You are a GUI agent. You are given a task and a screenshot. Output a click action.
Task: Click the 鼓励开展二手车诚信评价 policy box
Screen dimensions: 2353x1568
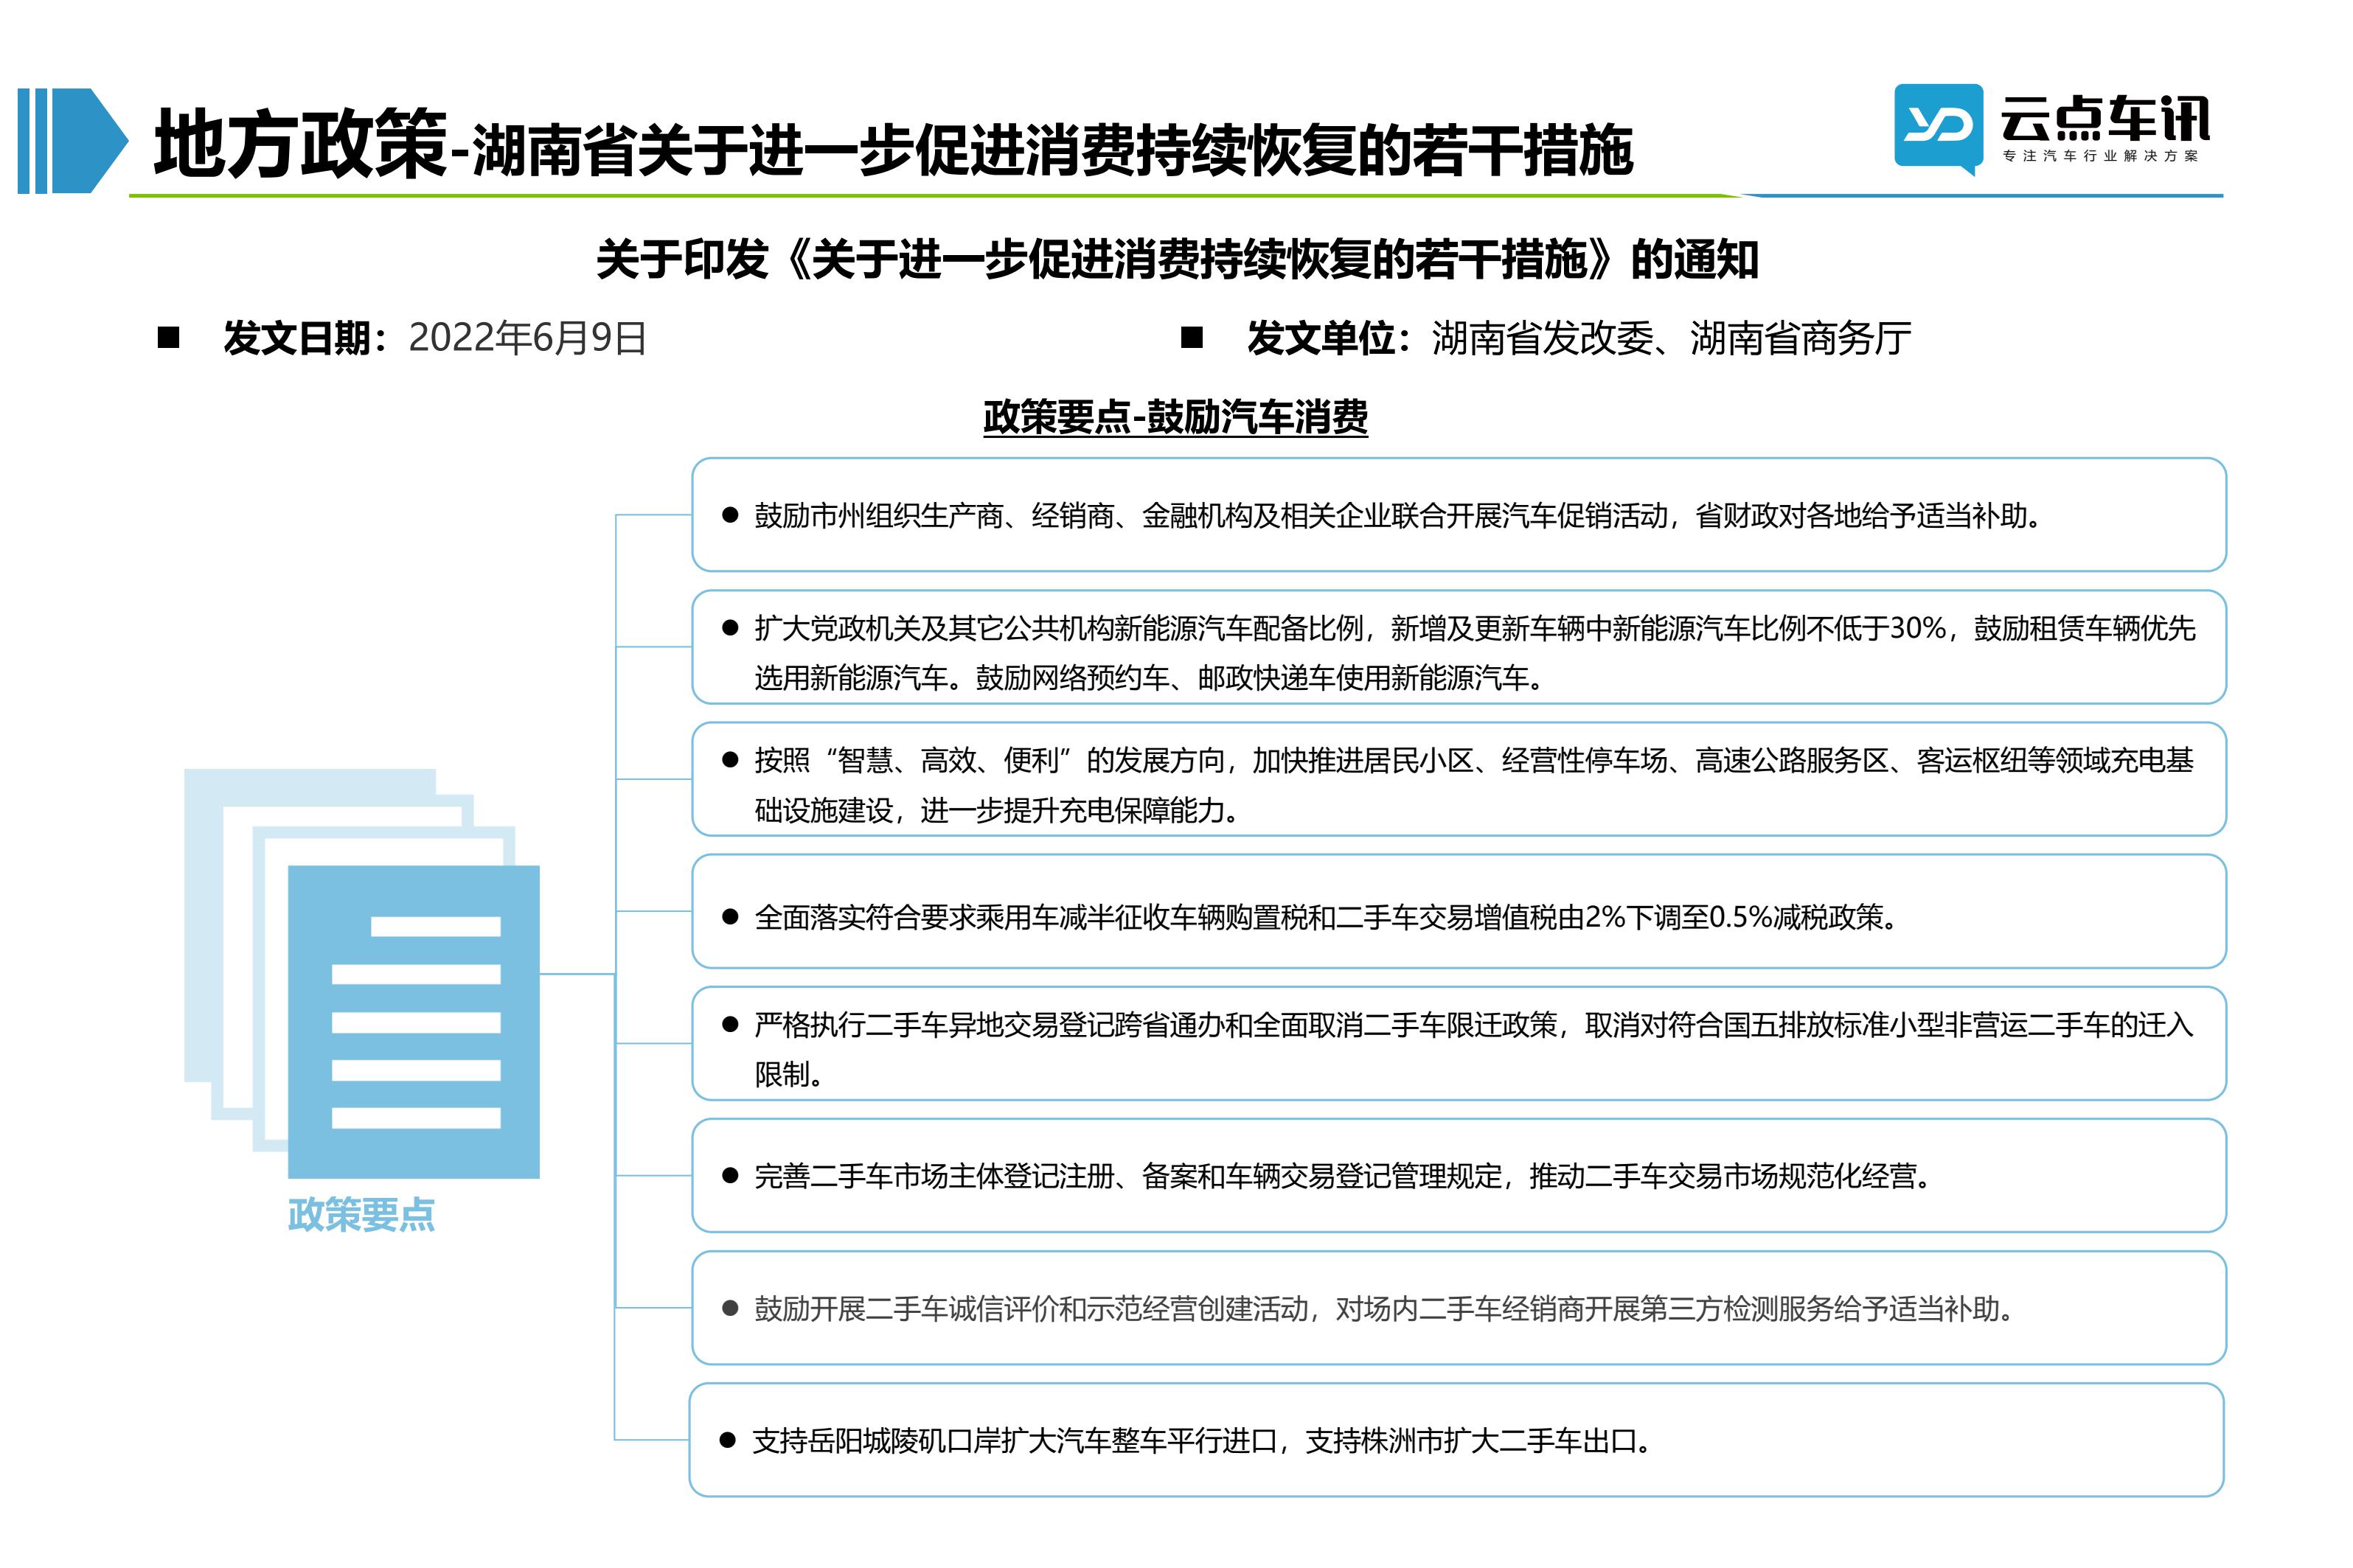click(1459, 1307)
